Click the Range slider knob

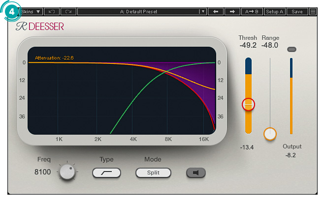[270, 134]
